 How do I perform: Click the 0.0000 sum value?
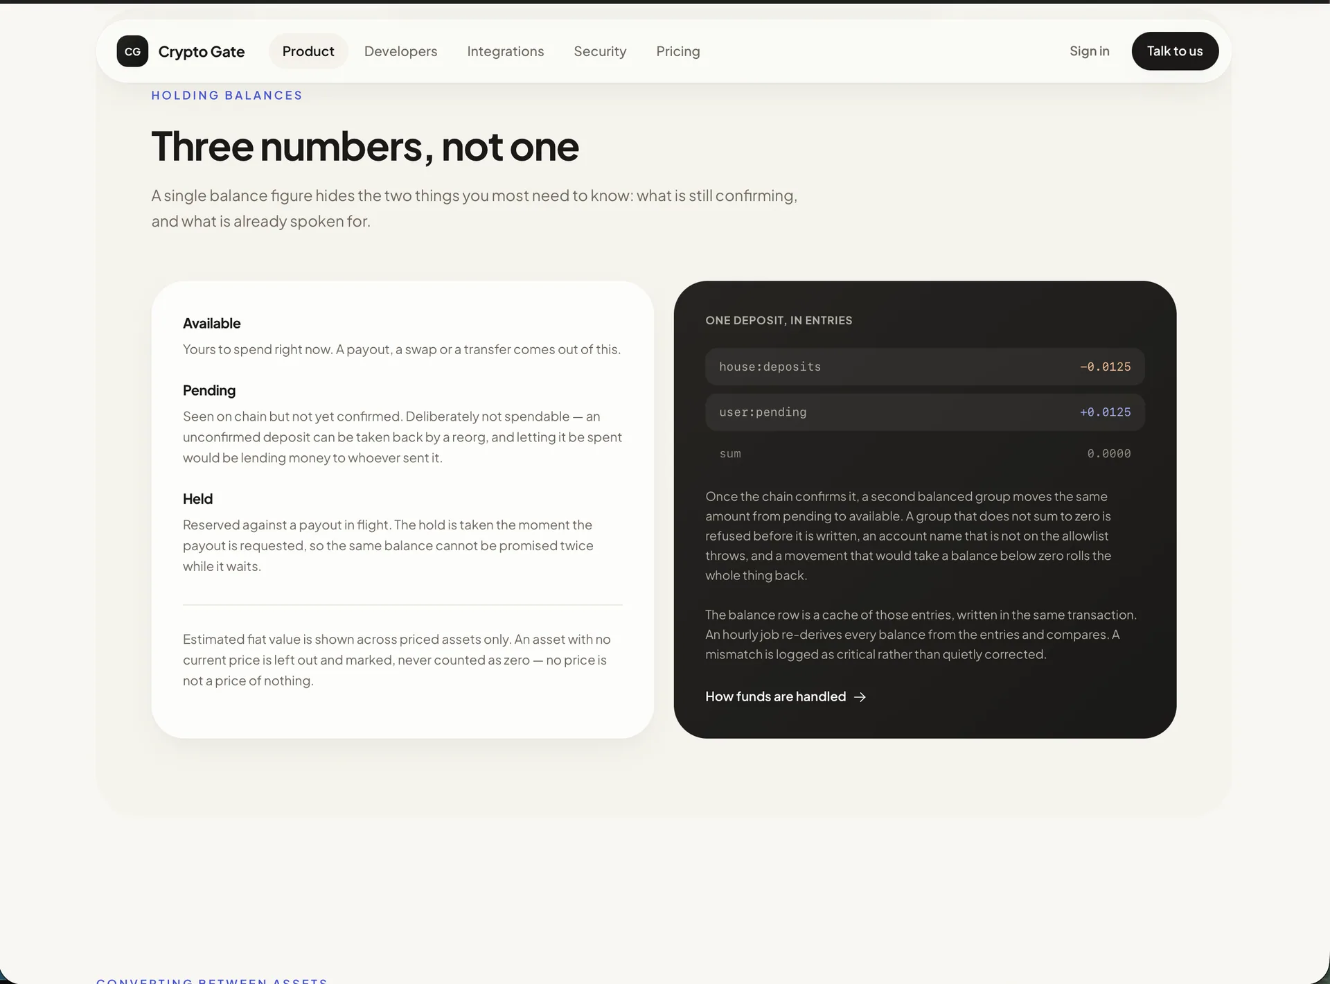click(x=1108, y=454)
